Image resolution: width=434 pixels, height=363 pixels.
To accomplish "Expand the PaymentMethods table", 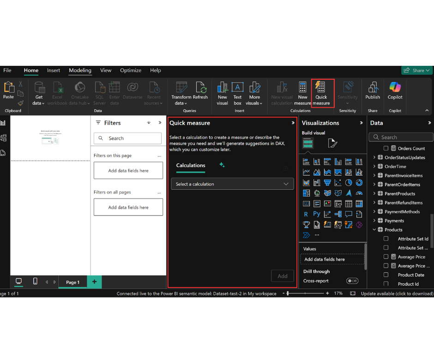I will [374, 211].
